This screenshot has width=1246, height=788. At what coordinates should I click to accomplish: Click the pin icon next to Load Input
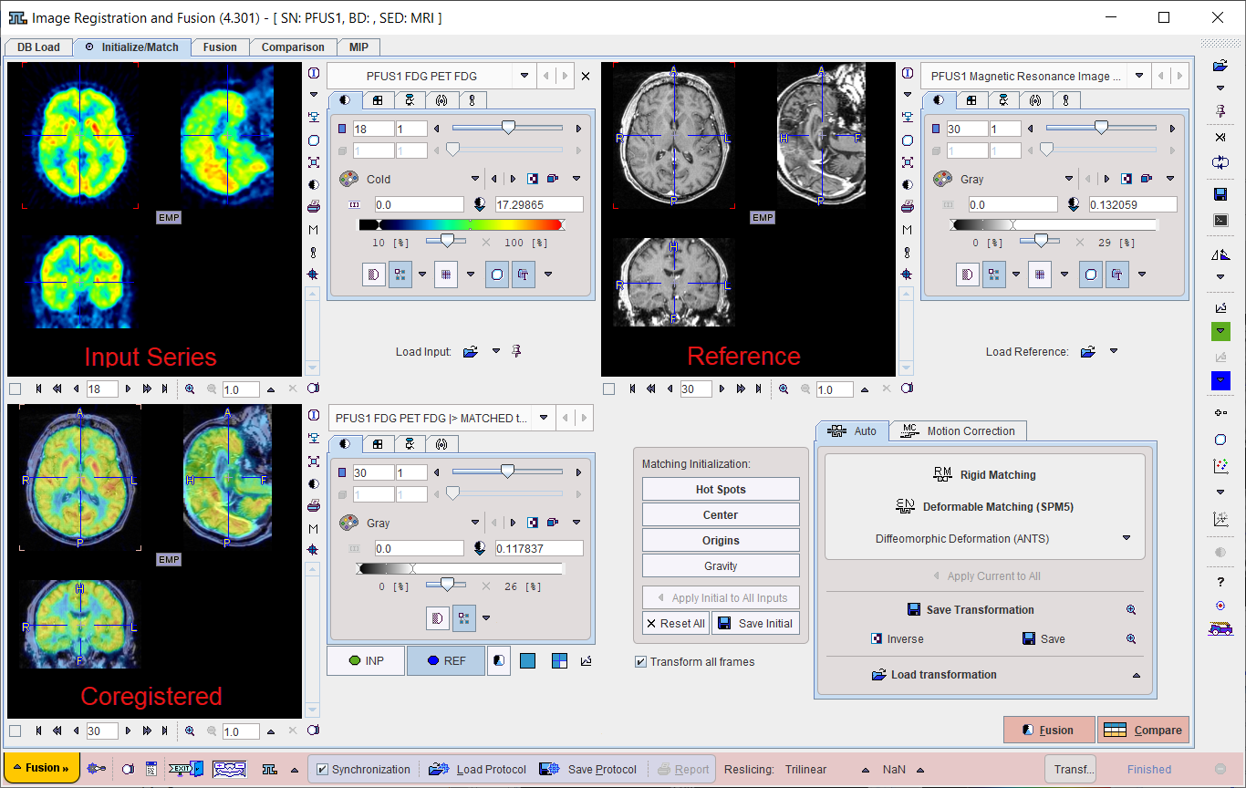tap(516, 351)
